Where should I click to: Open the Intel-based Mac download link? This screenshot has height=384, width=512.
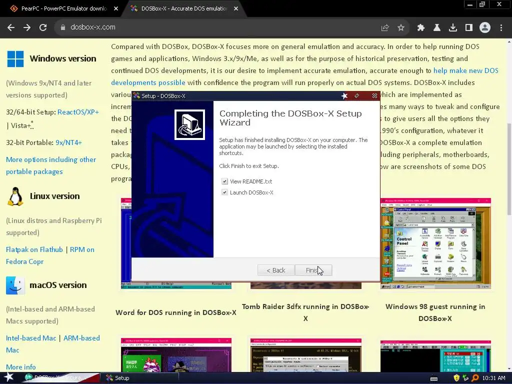31,338
